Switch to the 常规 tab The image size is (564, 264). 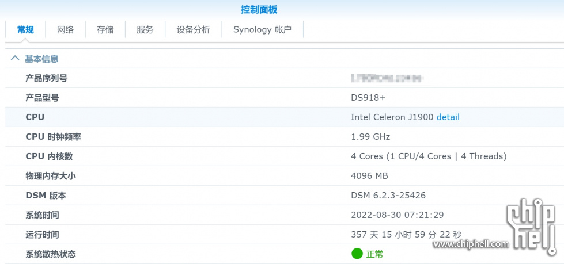pos(25,29)
